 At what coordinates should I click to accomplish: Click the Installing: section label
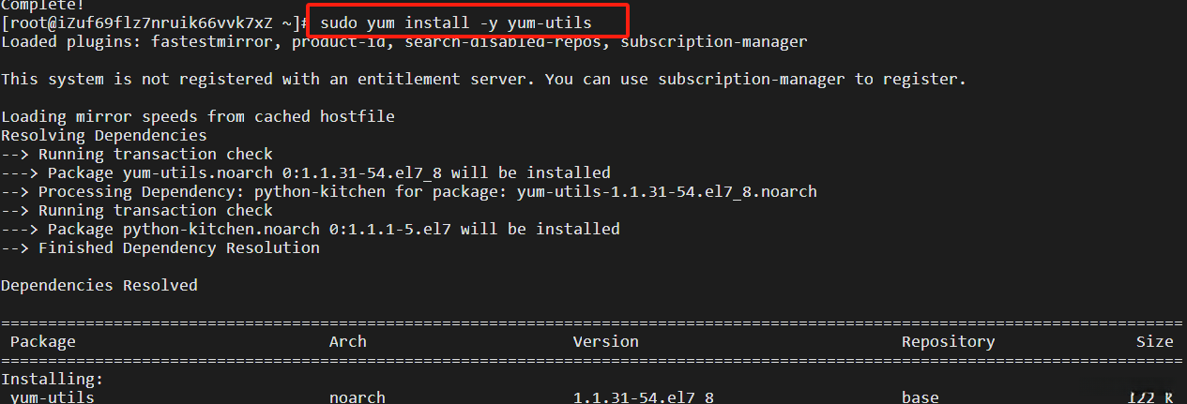(52, 379)
